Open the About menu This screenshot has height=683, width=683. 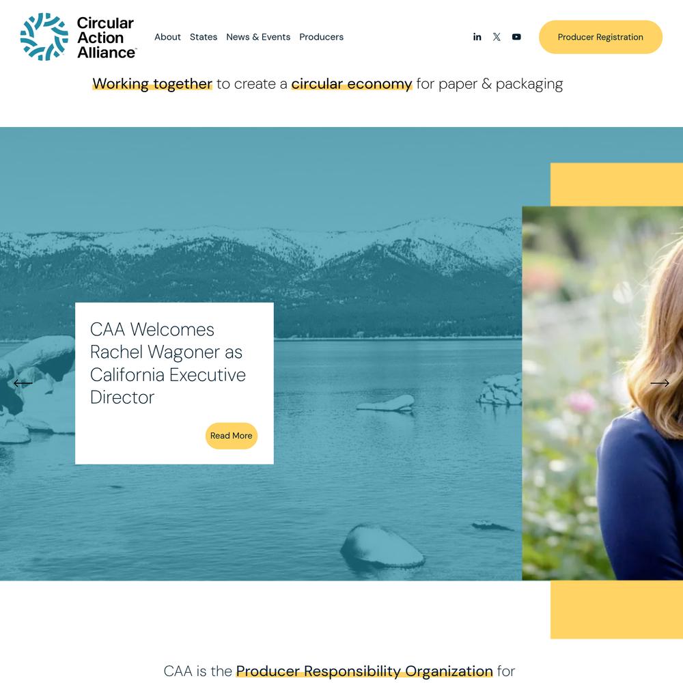point(167,37)
